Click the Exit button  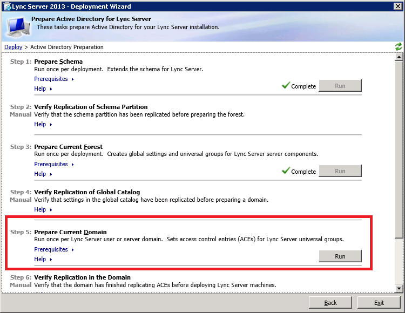point(379,303)
